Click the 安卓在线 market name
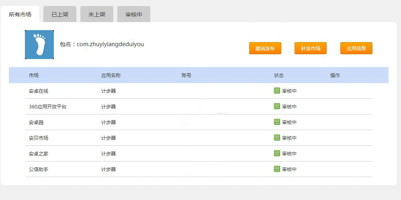This screenshot has width=401, height=200. (38, 91)
